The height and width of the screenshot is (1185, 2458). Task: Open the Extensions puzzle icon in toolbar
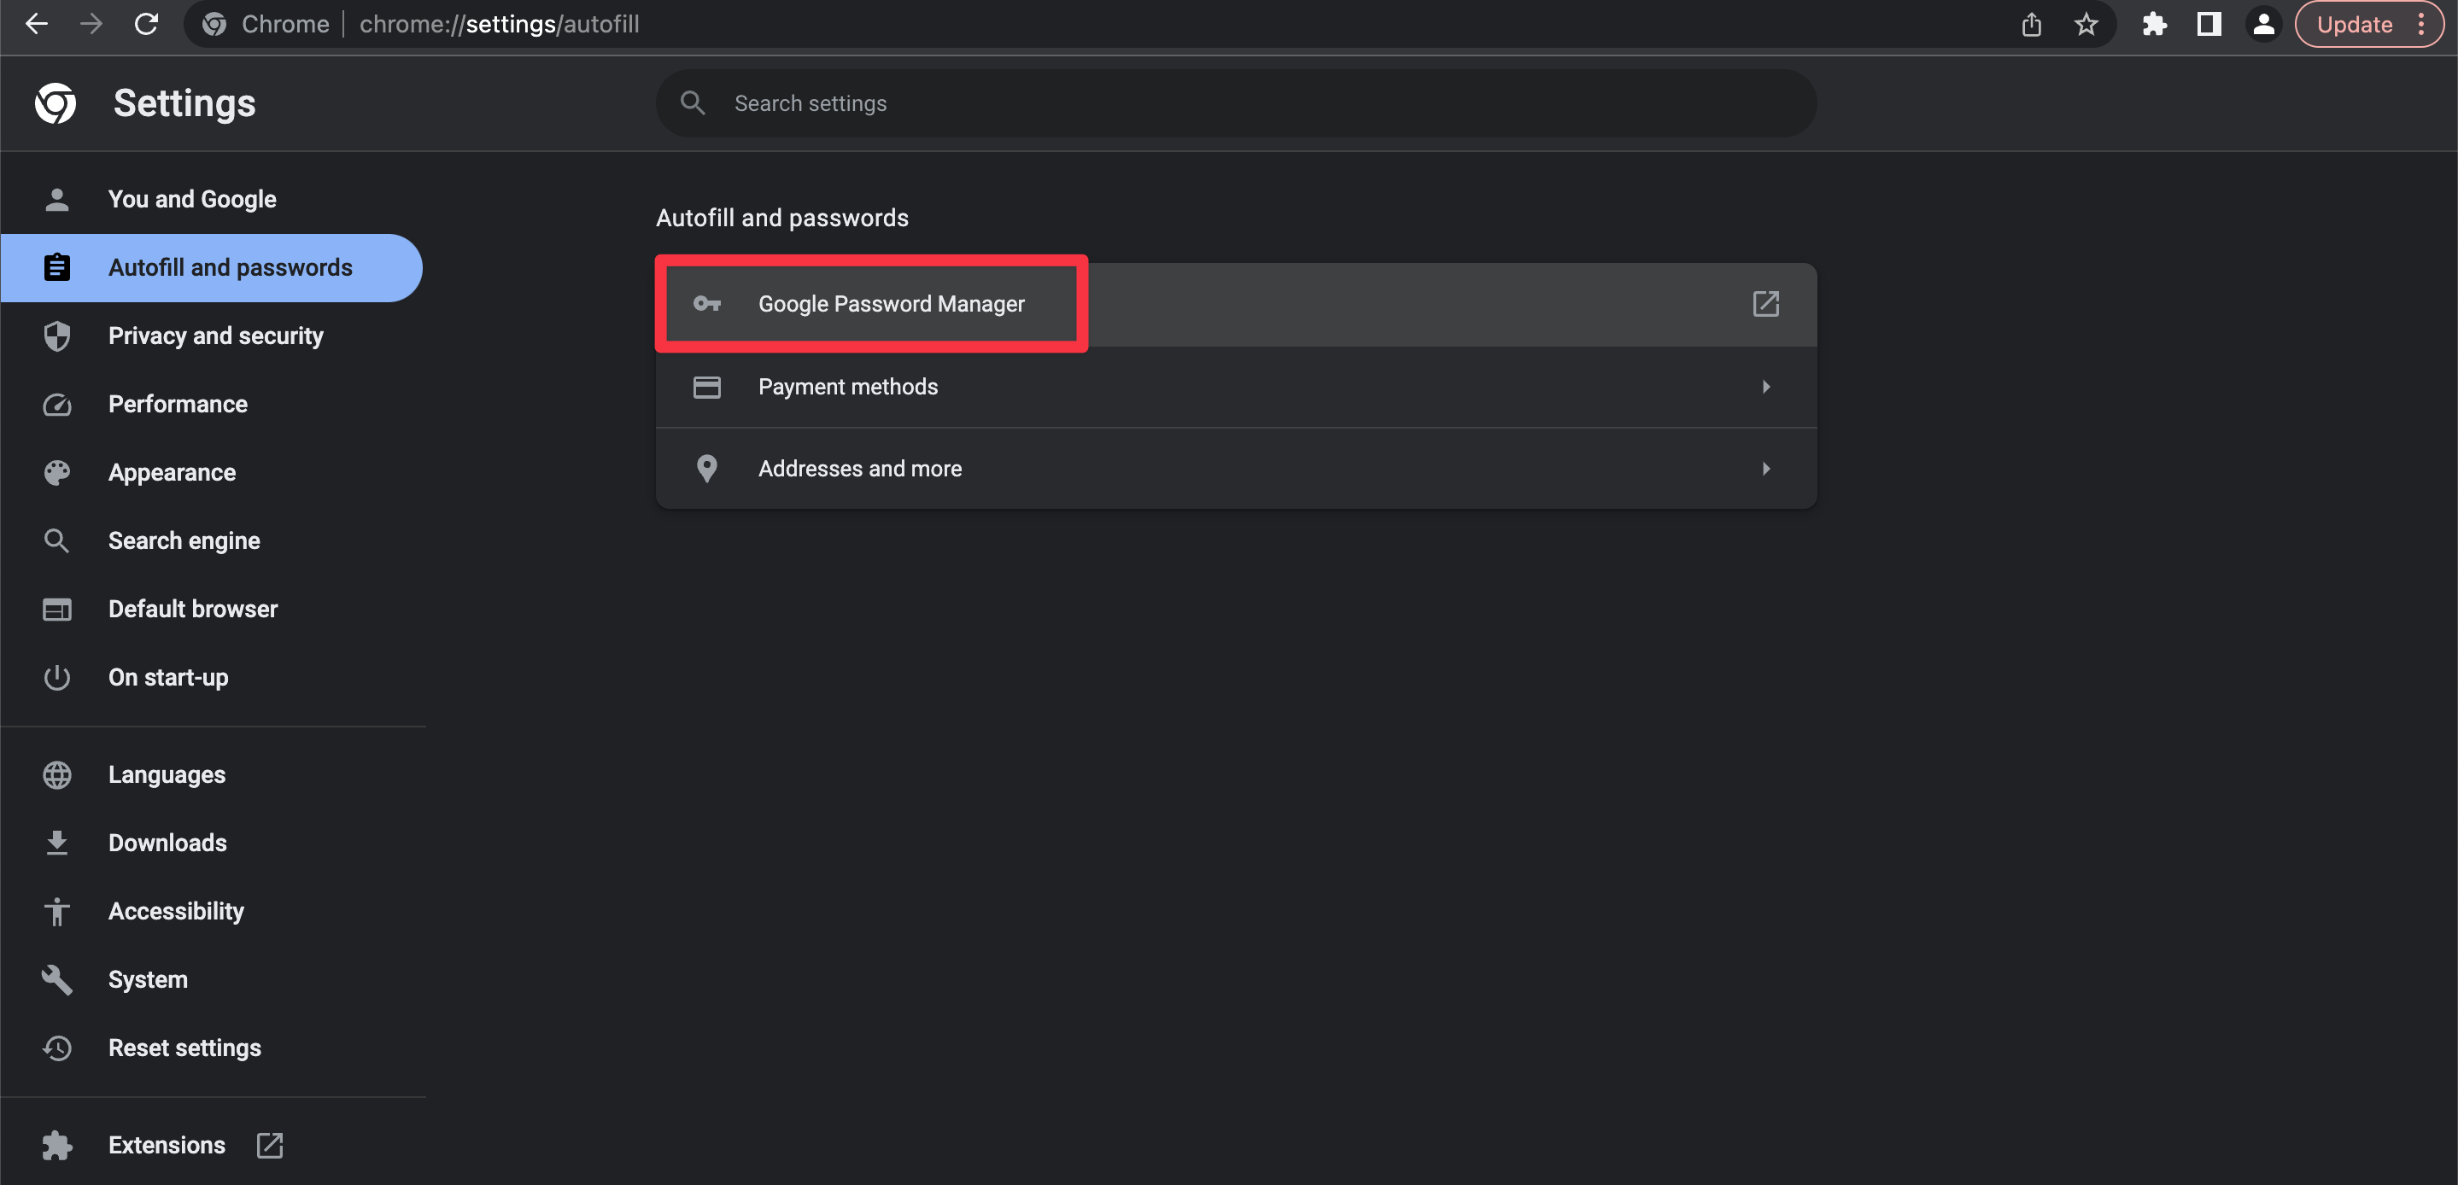click(2155, 24)
